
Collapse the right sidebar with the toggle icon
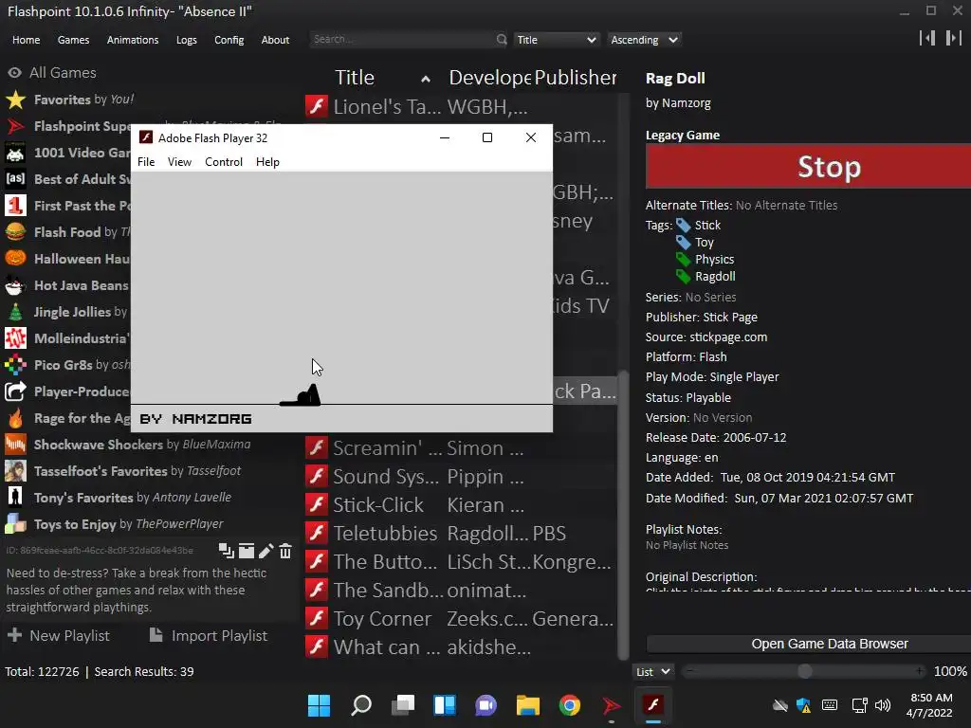(954, 38)
